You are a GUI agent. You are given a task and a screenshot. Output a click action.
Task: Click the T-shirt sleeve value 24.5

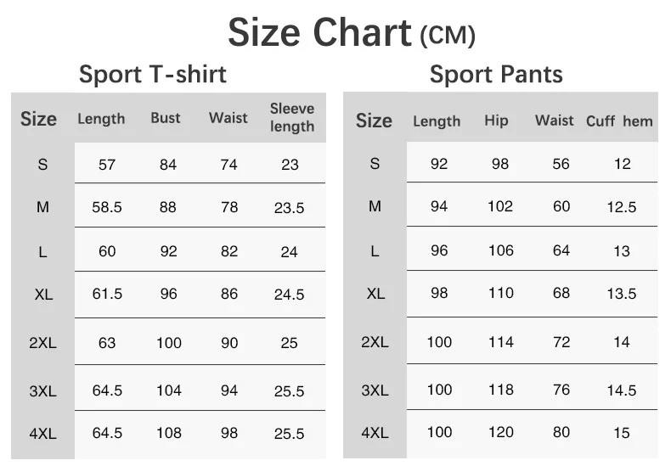point(289,295)
